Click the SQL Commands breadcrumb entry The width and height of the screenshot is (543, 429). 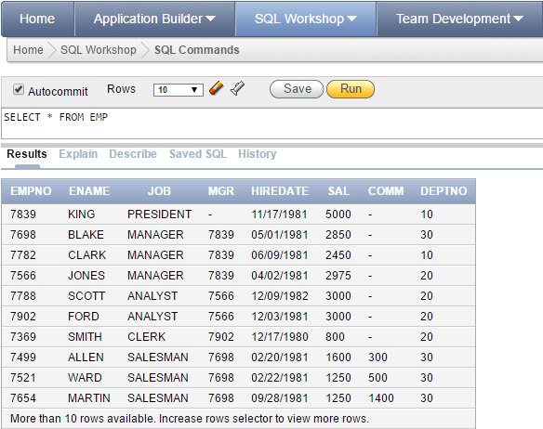[197, 50]
